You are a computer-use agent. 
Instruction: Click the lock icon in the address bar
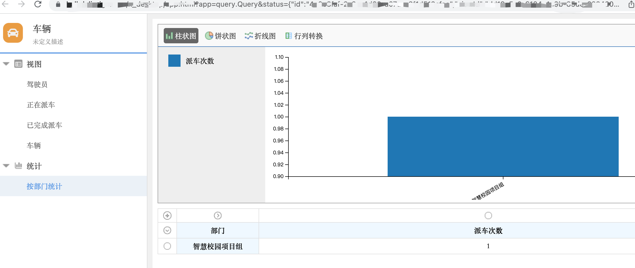pyautogui.click(x=58, y=4)
